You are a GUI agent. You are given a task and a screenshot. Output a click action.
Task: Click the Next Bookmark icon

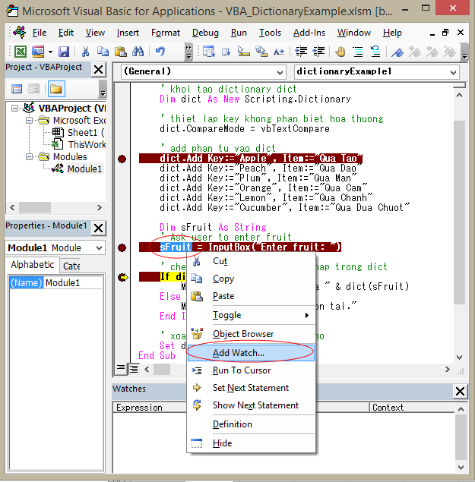pos(415,52)
